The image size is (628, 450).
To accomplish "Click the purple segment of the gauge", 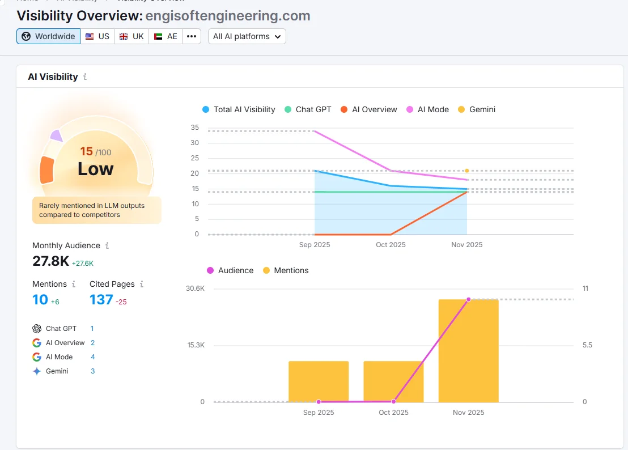I will pos(57,135).
